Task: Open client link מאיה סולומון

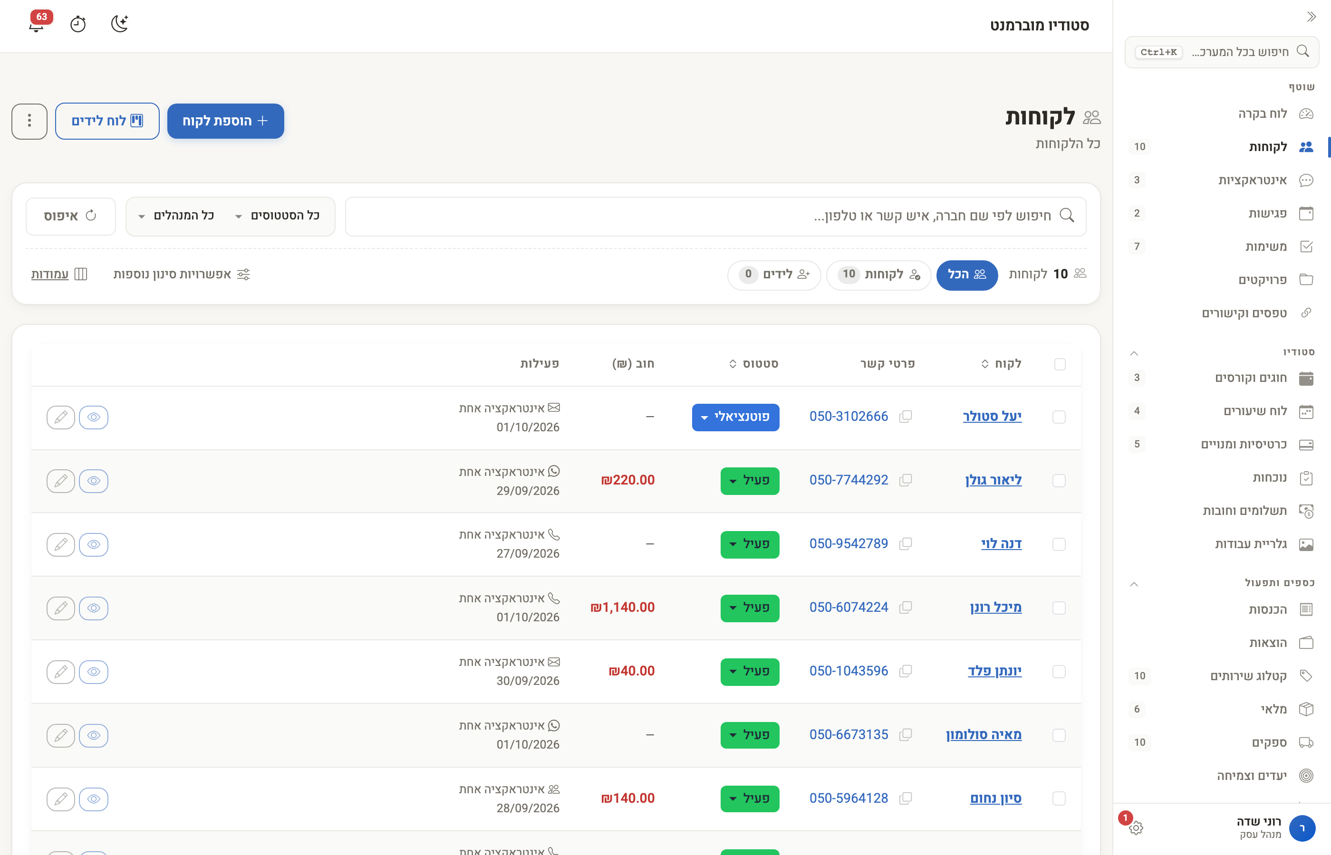Action: pos(983,734)
